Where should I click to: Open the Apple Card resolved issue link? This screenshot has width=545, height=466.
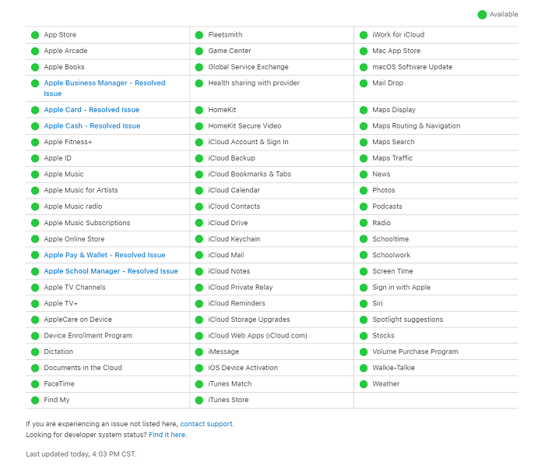tap(91, 110)
